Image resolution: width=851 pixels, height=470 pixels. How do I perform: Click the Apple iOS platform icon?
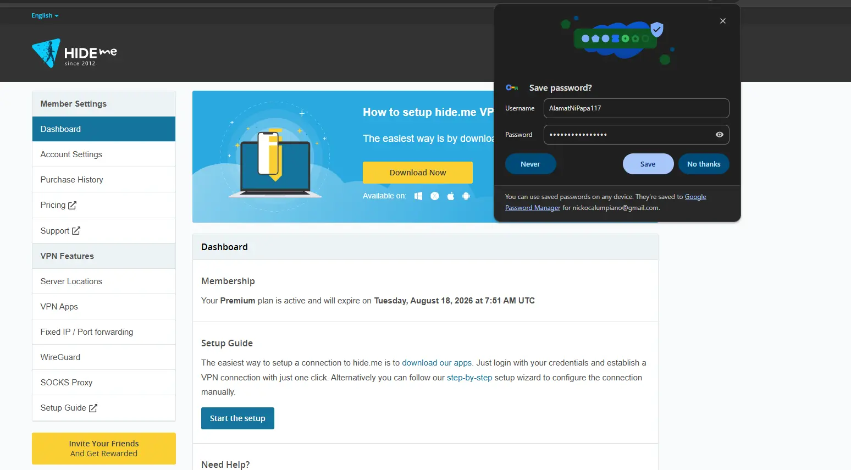tap(451, 196)
